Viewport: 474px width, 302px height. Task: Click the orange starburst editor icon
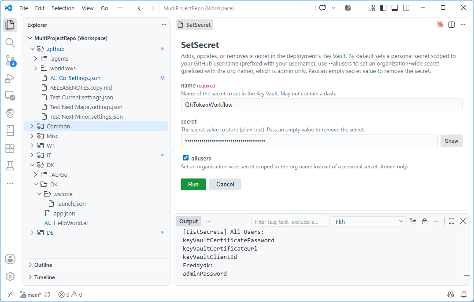point(440,25)
